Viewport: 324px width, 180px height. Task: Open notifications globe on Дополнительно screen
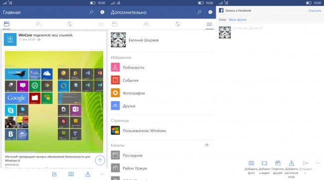(x=178, y=24)
